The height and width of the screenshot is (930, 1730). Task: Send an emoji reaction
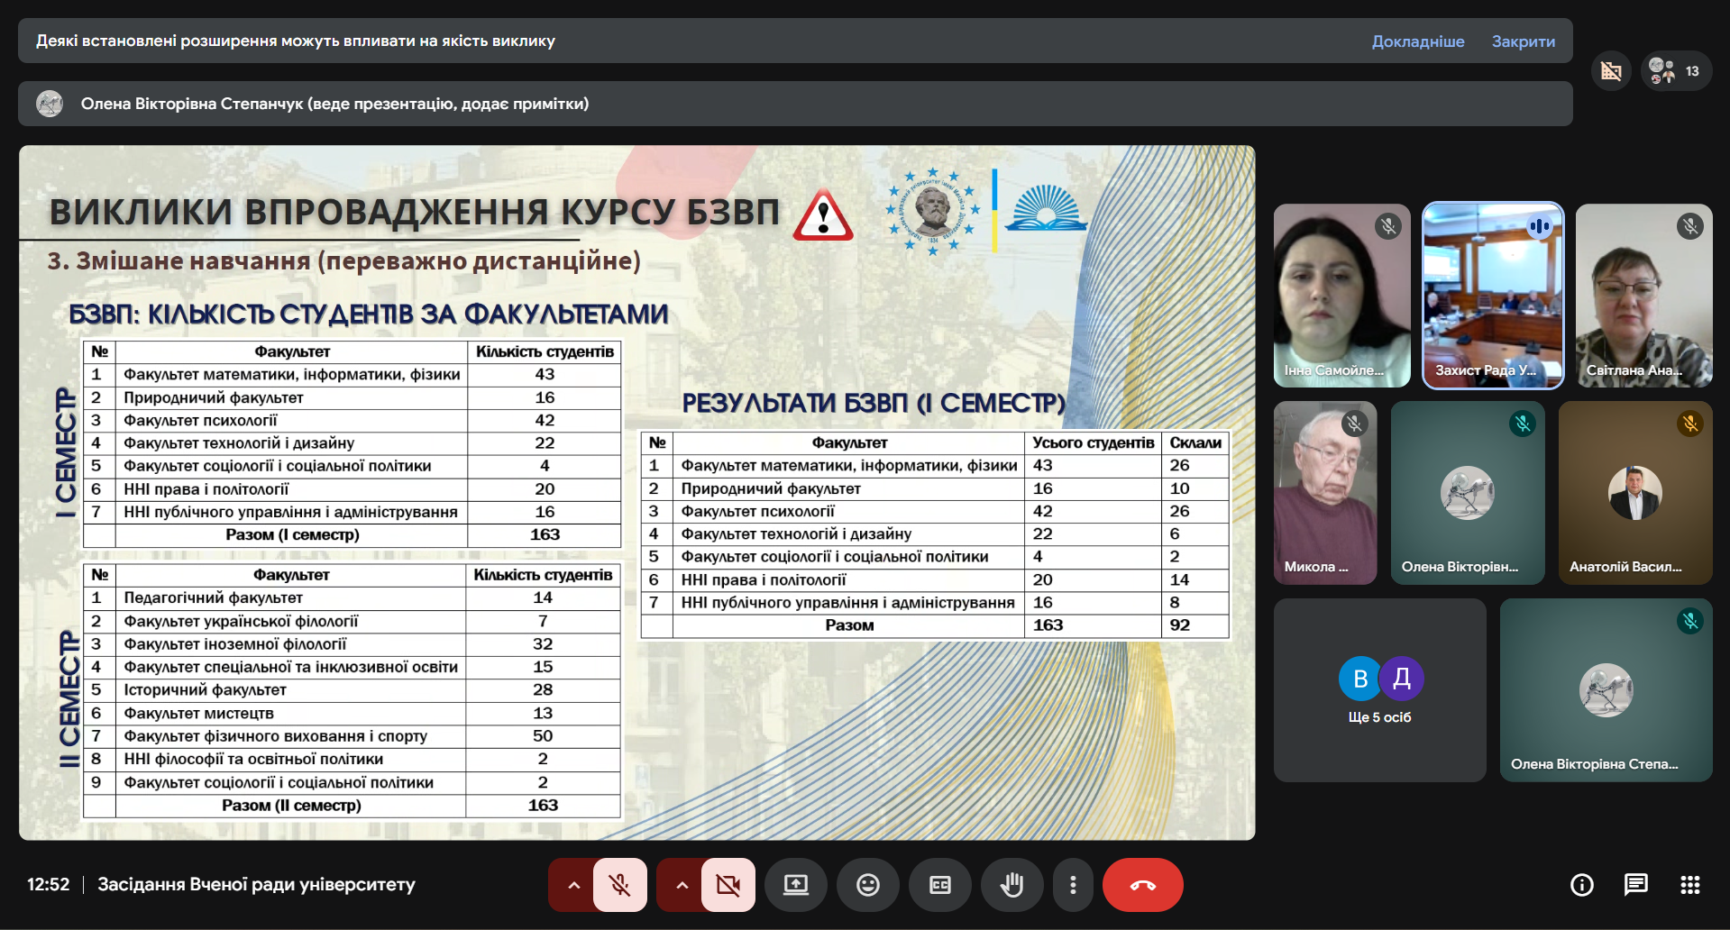(x=868, y=884)
